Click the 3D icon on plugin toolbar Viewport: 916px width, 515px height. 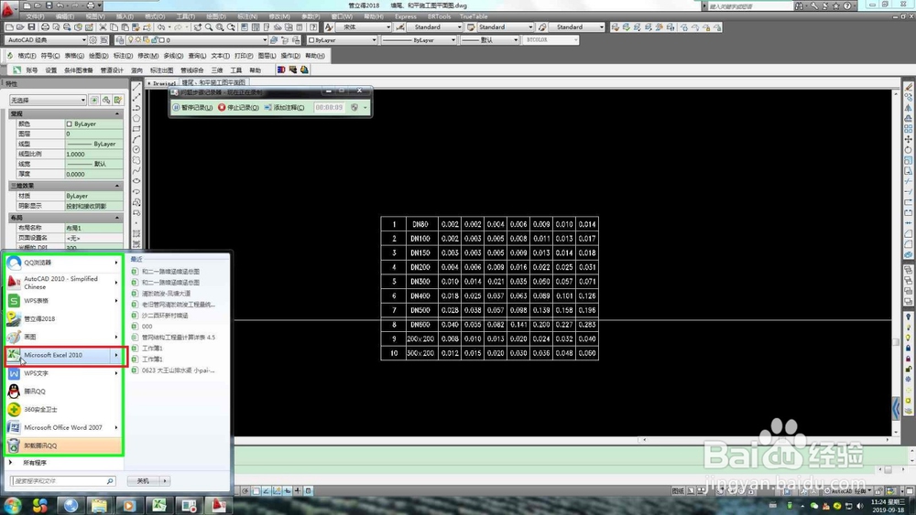217,70
